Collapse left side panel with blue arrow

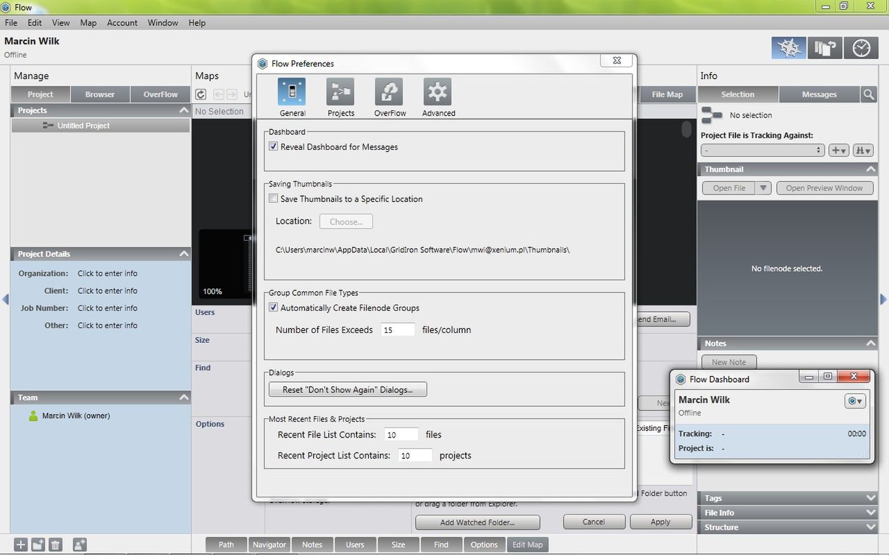tap(6, 299)
